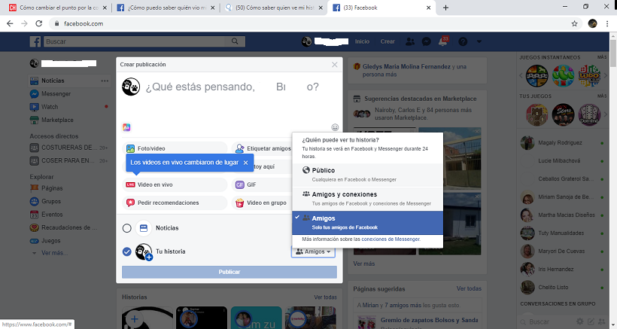Open the Dominó game in Tus juegos

click(x=589, y=115)
